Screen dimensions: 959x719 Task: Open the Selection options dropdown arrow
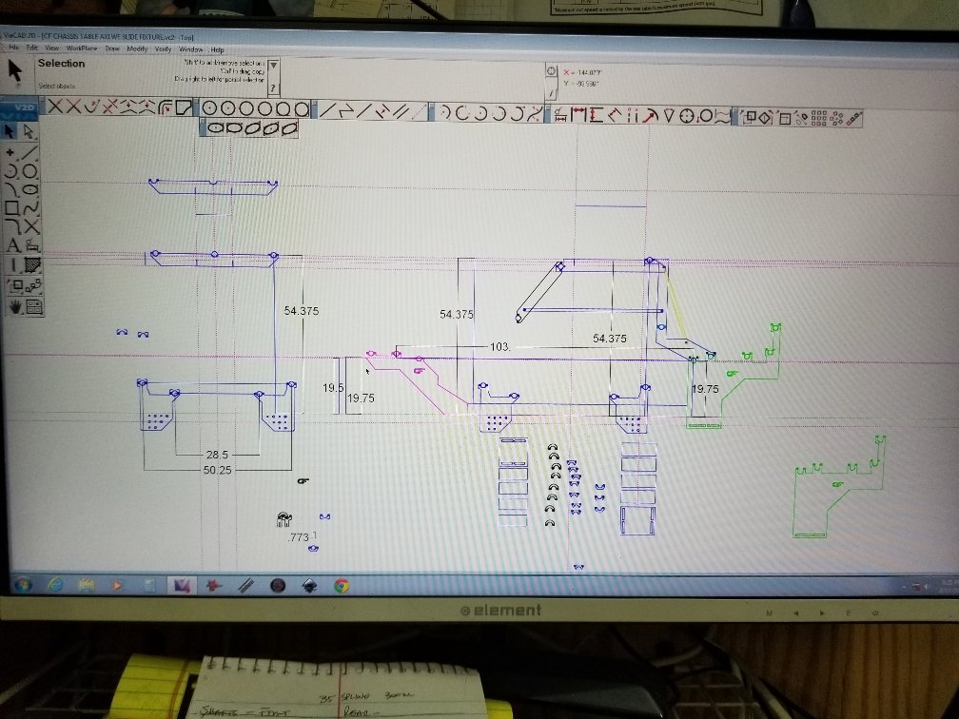(x=273, y=65)
